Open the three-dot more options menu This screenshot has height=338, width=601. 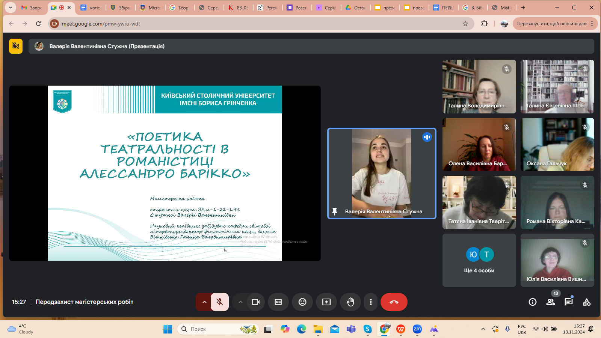point(371,302)
